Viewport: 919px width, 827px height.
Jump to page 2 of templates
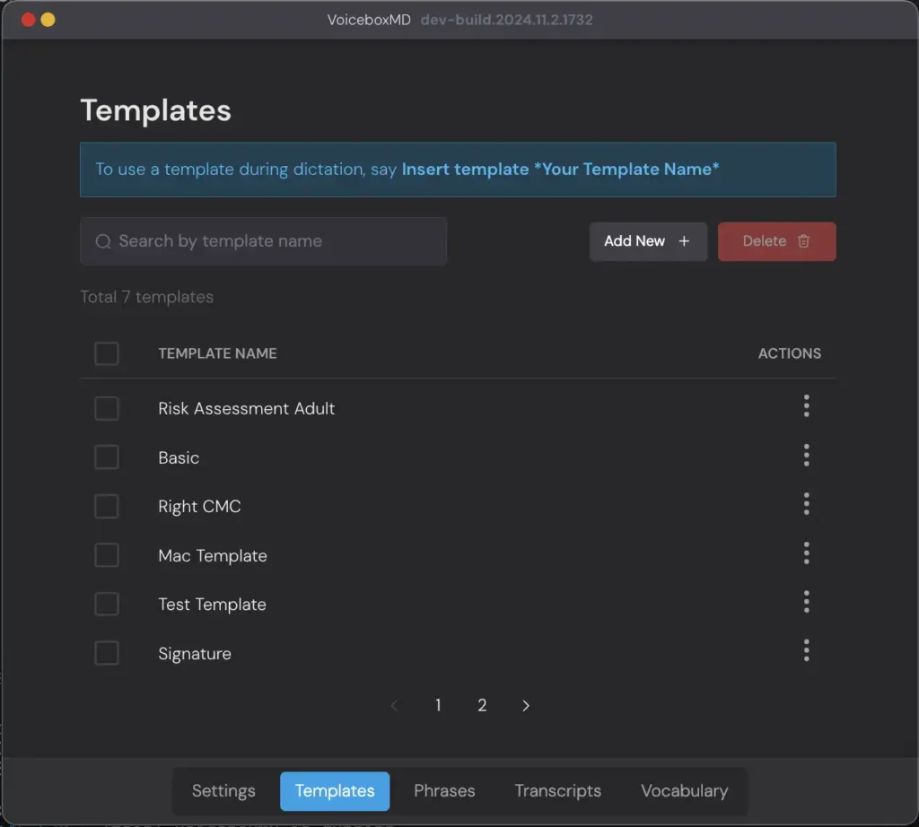pyautogui.click(x=482, y=706)
